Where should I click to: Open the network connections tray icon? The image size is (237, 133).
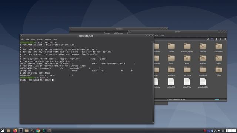[x=216, y=130]
